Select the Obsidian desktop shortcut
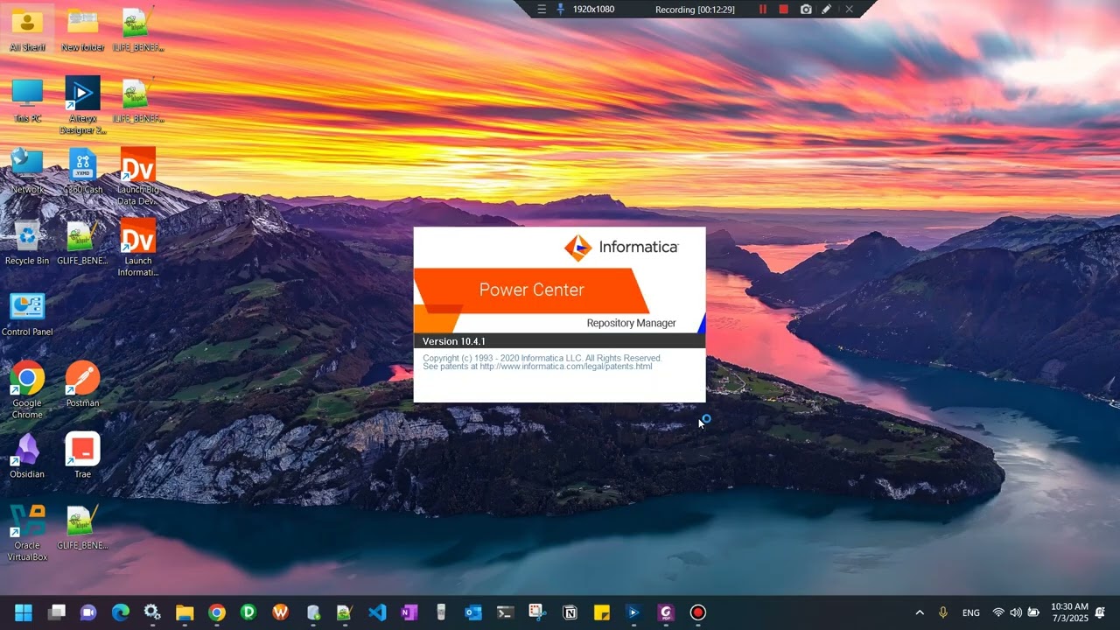 (x=27, y=455)
